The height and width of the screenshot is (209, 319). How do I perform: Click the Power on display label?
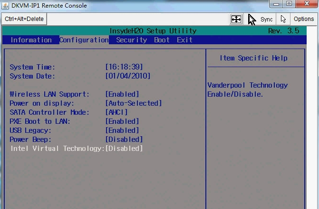coord(42,103)
